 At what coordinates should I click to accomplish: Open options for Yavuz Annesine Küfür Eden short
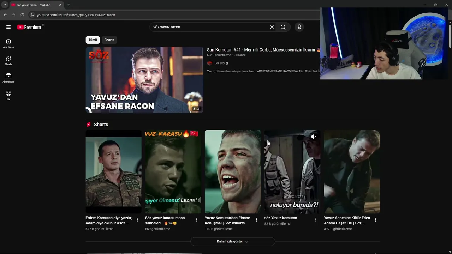[375, 220]
